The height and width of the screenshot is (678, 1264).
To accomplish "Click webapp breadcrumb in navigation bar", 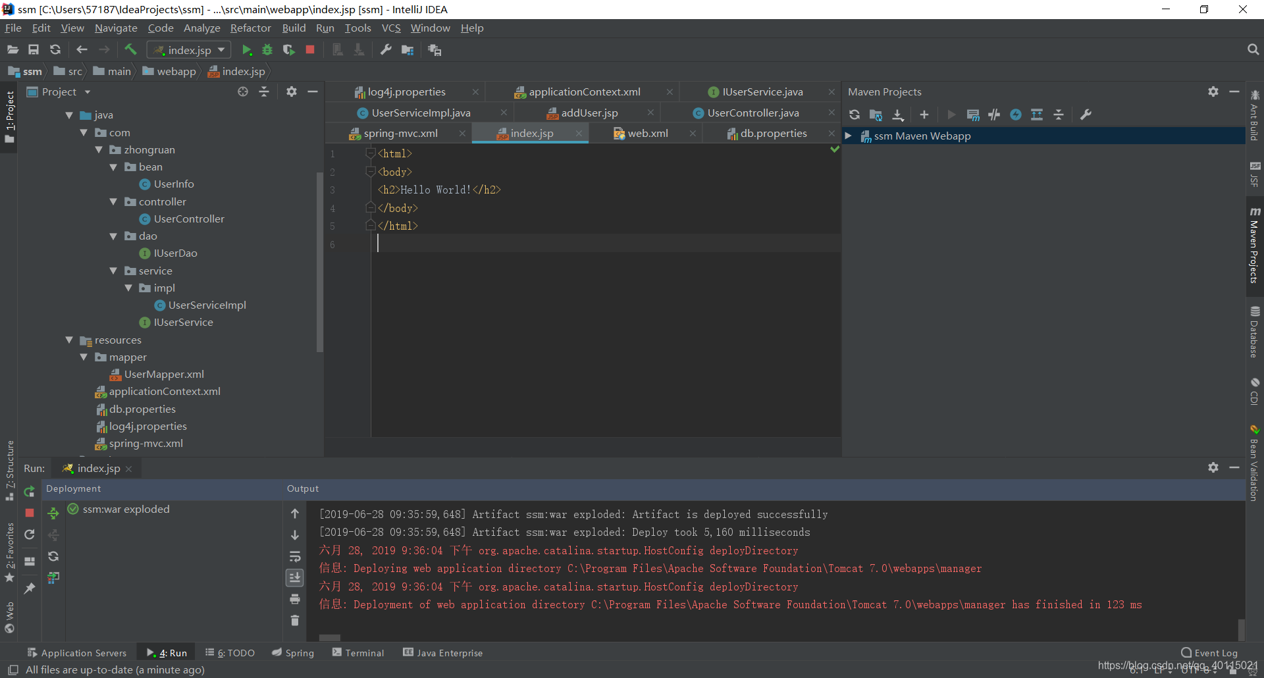I will tap(169, 72).
